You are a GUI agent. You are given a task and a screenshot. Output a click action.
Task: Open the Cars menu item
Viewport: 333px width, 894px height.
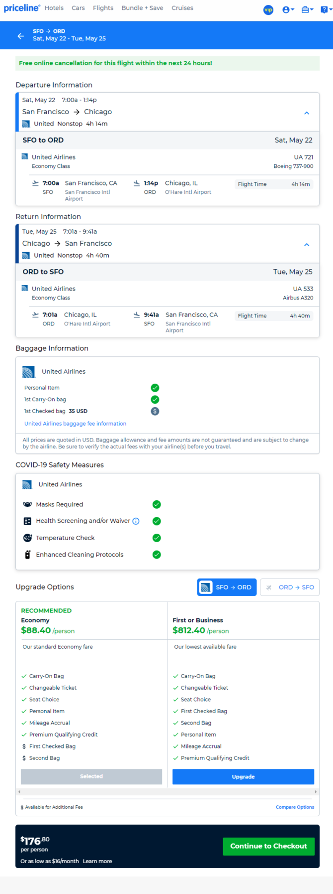pyautogui.click(x=78, y=8)
